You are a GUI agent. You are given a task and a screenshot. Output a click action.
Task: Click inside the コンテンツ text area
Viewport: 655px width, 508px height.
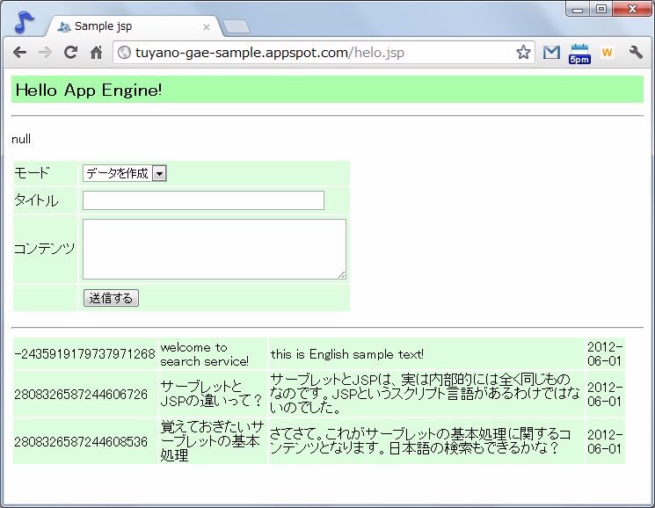(214, 249)
